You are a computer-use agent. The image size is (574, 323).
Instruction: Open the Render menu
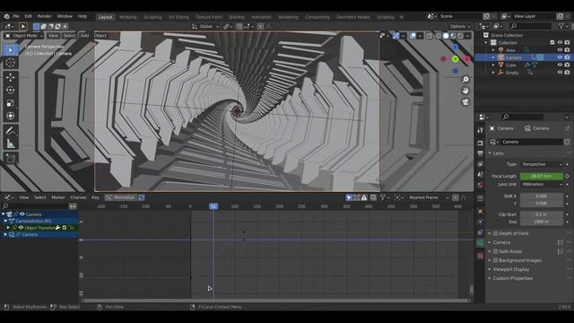click(x=44, y=16)
